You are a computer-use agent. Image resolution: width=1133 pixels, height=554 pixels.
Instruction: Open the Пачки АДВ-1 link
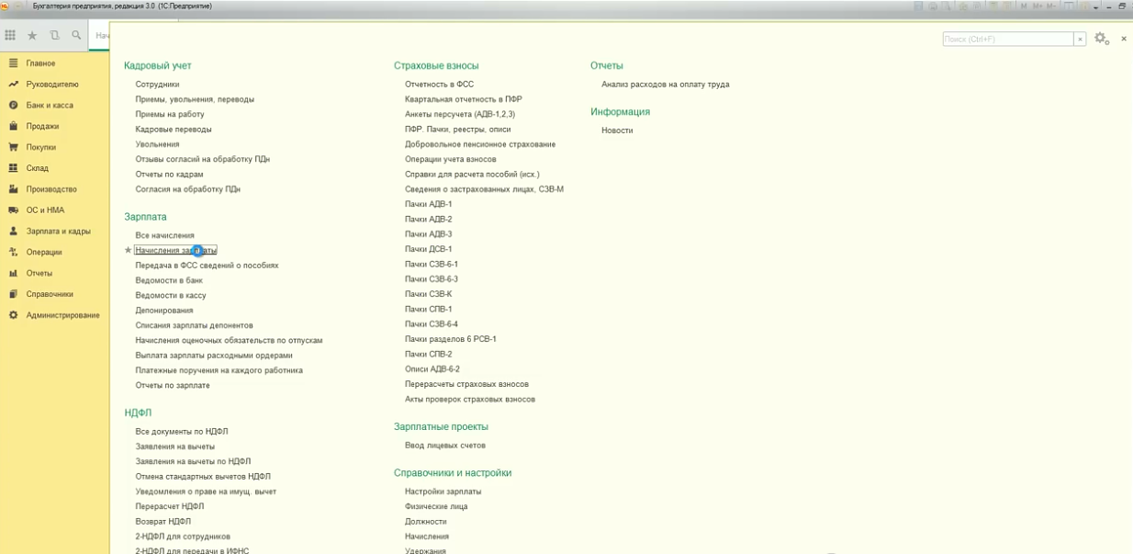[x=429, y=204]
